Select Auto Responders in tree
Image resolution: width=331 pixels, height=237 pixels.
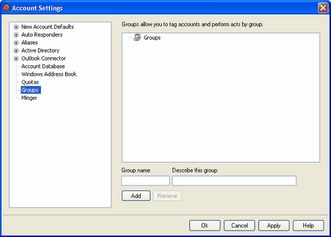pos(42,35)
